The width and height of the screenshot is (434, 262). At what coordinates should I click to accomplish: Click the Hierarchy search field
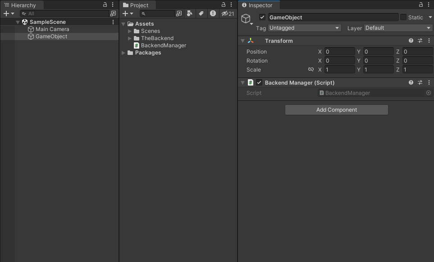coord(65,14)
